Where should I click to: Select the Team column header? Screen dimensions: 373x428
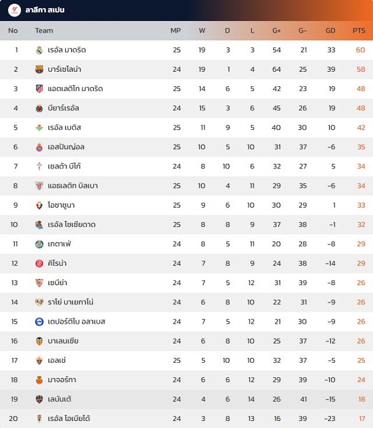(x=44, y=30)
